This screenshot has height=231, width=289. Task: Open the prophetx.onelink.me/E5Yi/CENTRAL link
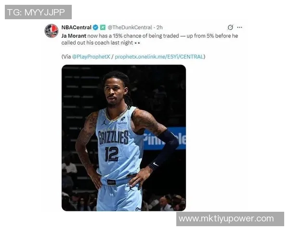point(159,57)
